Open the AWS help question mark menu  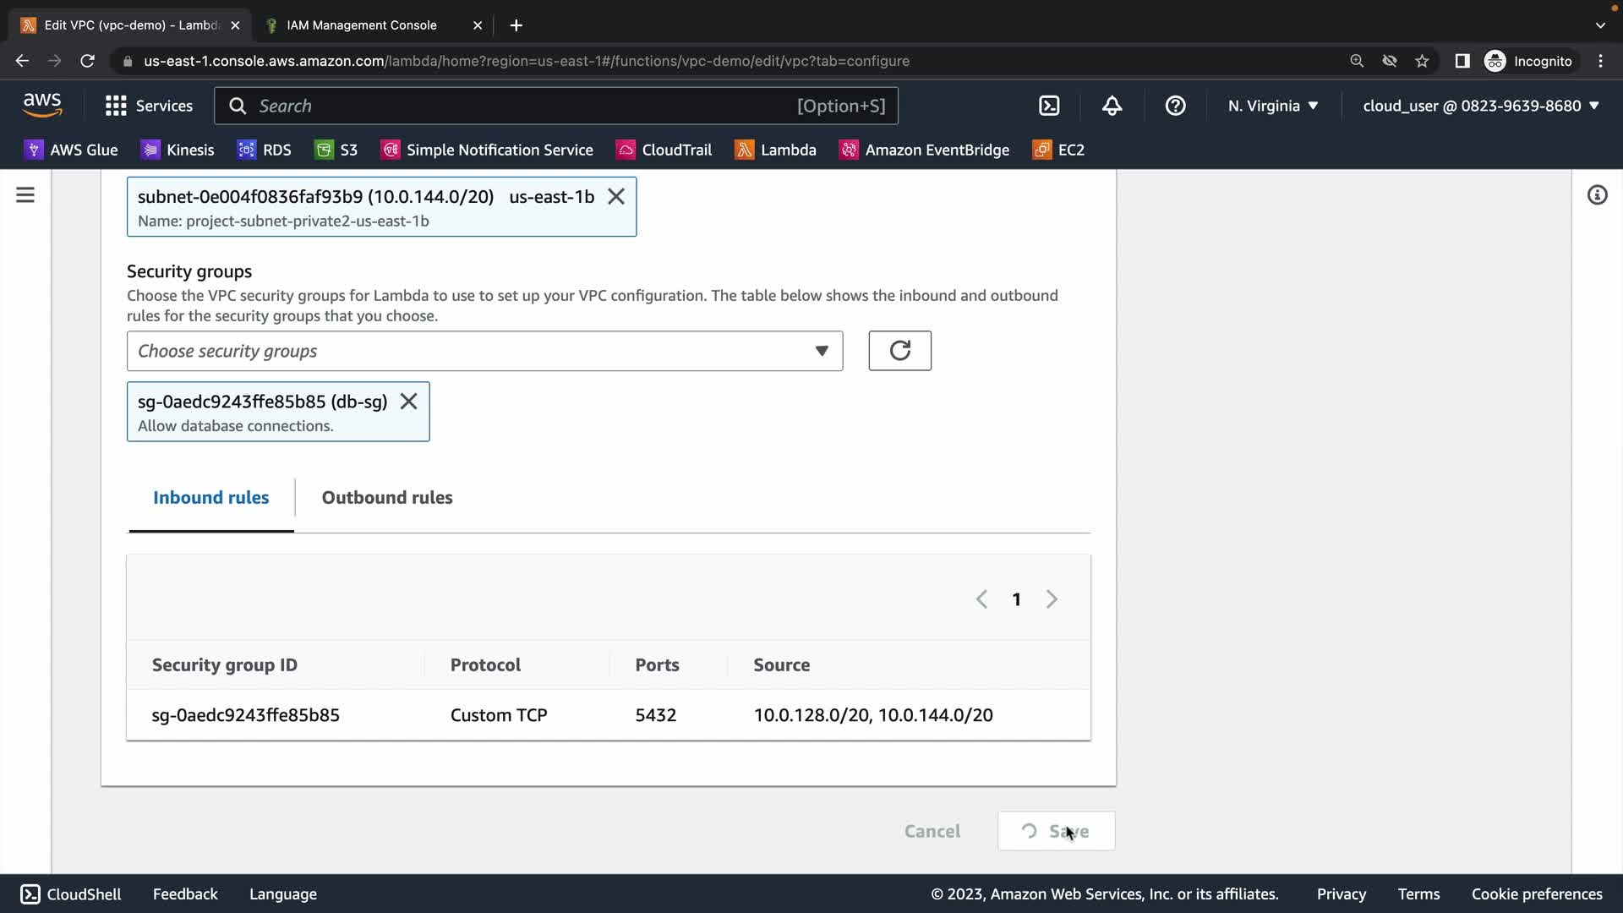click(1175, 106)
